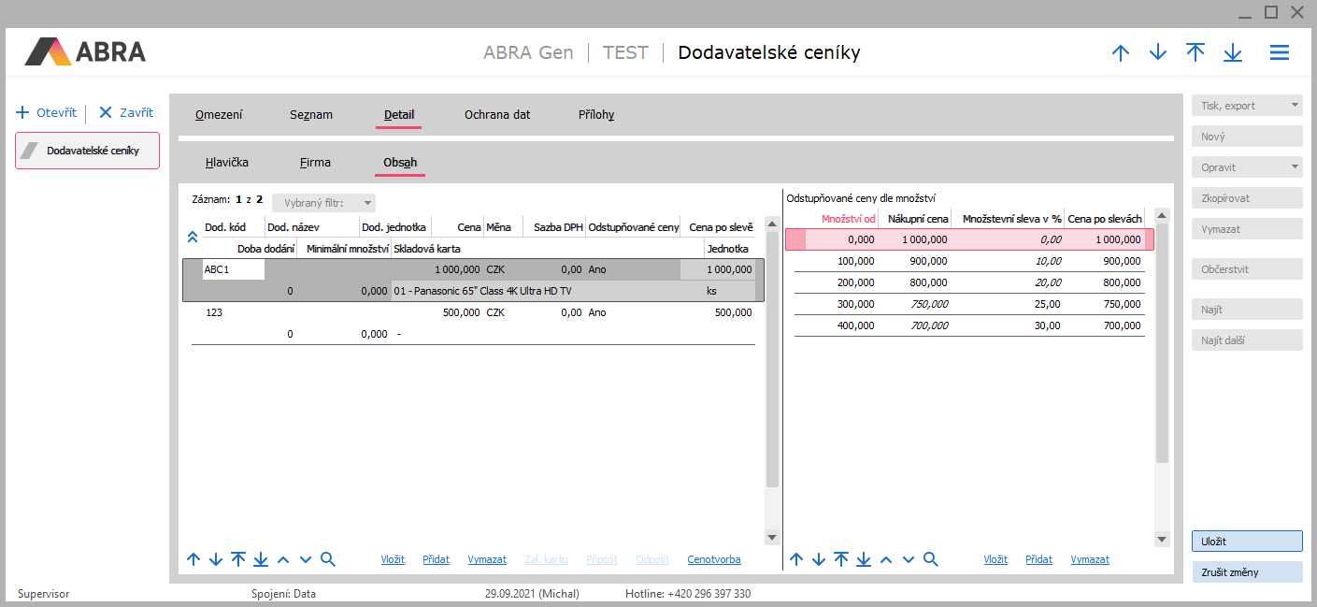The image size is (1317, 607).
Task: Open the hamburger main menu
Action: click(x=1279, y=53)
